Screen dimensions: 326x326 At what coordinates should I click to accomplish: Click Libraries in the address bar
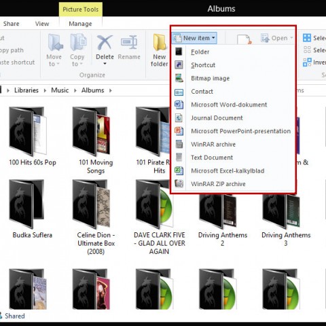point(26,90)
